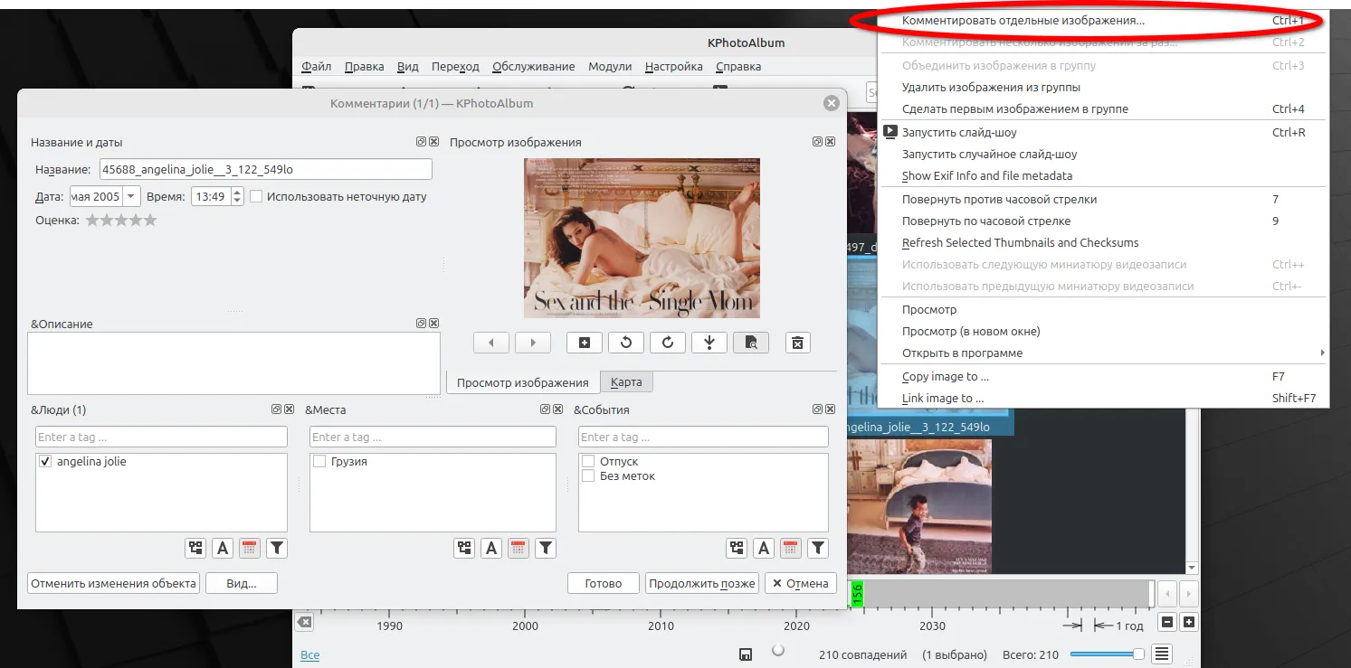Click the rotate clockwise preview button

pos(668,343)
